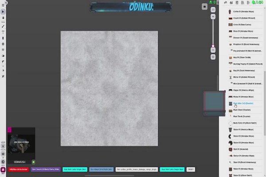This screenshot has width=266, height=177.
Task: Select the Coffin 01 asset
Action: pos(245,12)
